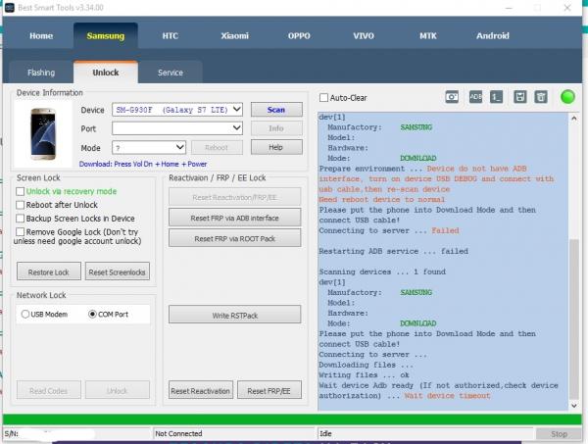The image size is (588, 444).
Task: Open the ADB tool icon
Action: pos(475,97)
